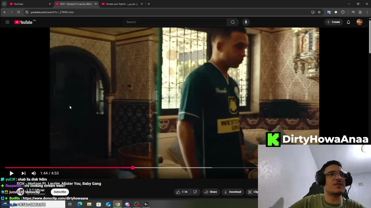The width and height of the screenshot is (371, 208).
Task: Open the YouTube hamburger guide menu
Action: click(x=7, y=22)
